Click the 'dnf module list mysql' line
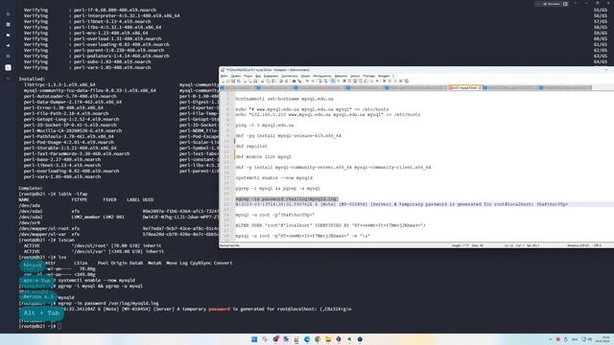The height and width of the screenshot is (345, 614). point(263,157)
